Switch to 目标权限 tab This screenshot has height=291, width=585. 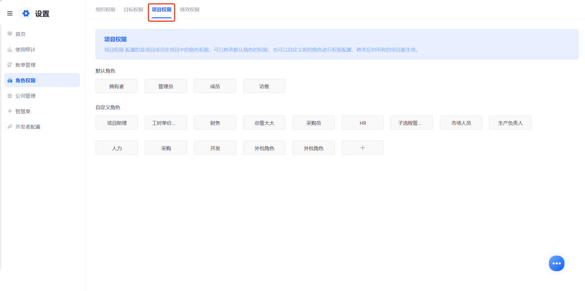pyautogui.click(x=133, y=9)
